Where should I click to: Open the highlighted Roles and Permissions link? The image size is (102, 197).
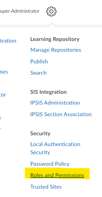coord(57,175)
